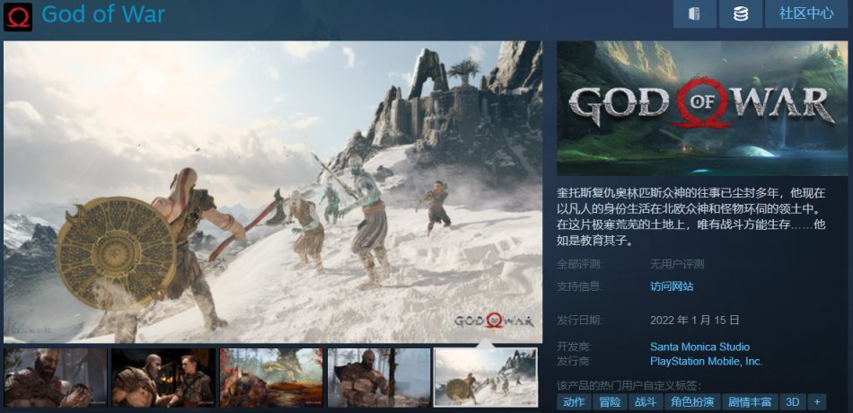This screenshot has width=853, height=413.
Task: Select the 动作 tag
Action: point(575,402)
